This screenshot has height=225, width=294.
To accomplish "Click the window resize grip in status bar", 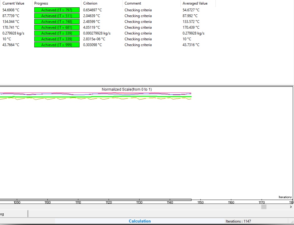I will coord(292,222).
